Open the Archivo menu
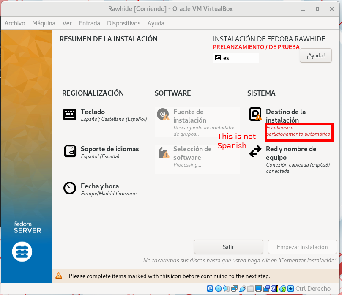Screen dimensions: 342x295 pos(15,23)
